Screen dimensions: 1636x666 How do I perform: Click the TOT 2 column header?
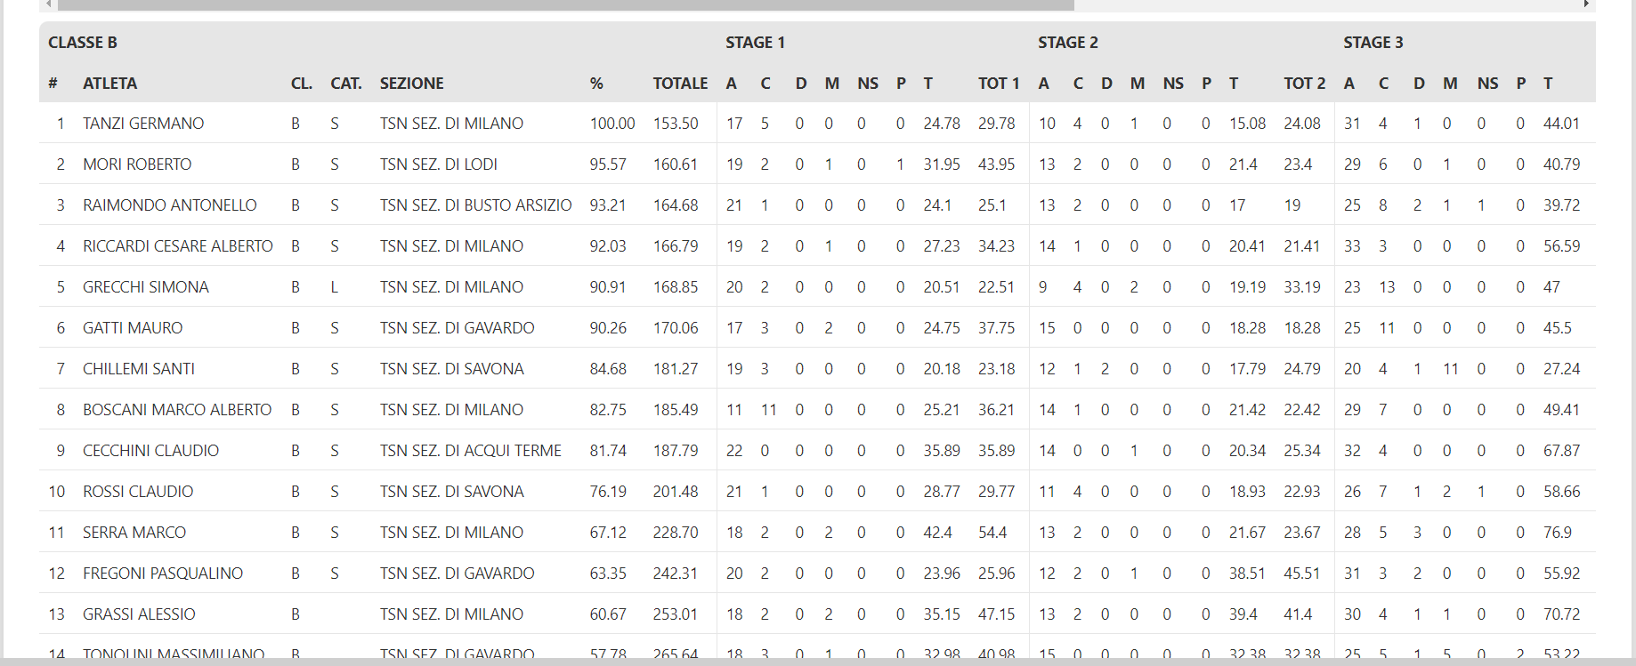tap(1304, 84)
